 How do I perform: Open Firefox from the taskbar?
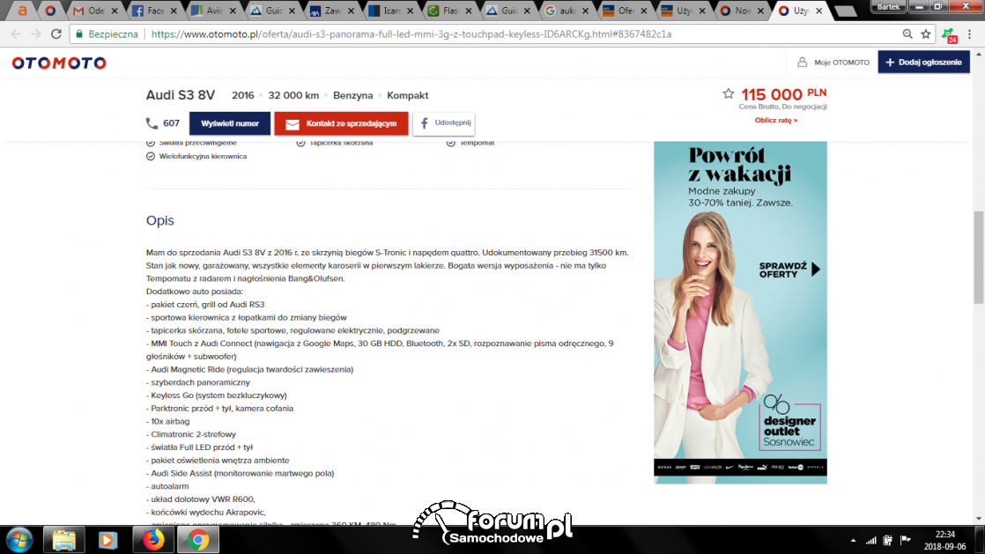click(x=152, y=540)
